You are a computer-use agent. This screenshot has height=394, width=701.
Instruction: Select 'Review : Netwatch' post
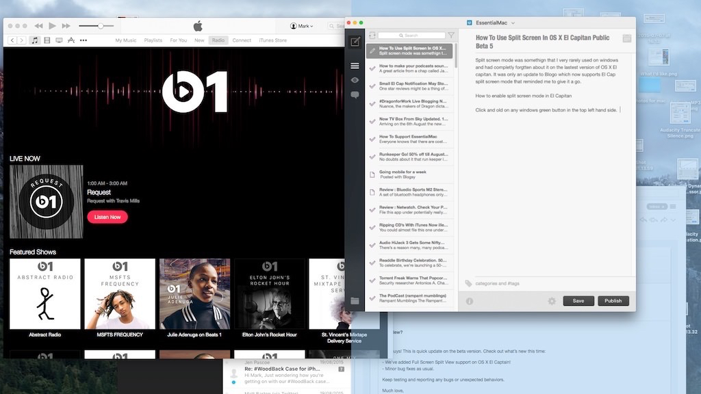point(409,210)
